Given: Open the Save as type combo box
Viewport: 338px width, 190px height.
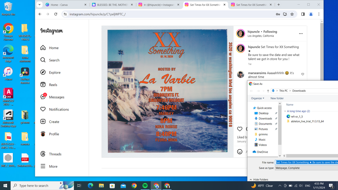Looking at the screenshot, I should (307, 168).
